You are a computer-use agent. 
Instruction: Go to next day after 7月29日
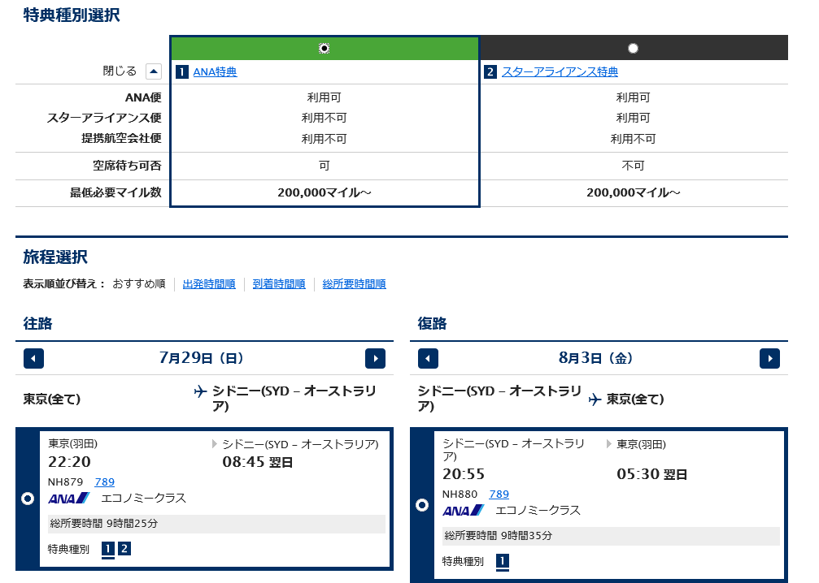375,358
